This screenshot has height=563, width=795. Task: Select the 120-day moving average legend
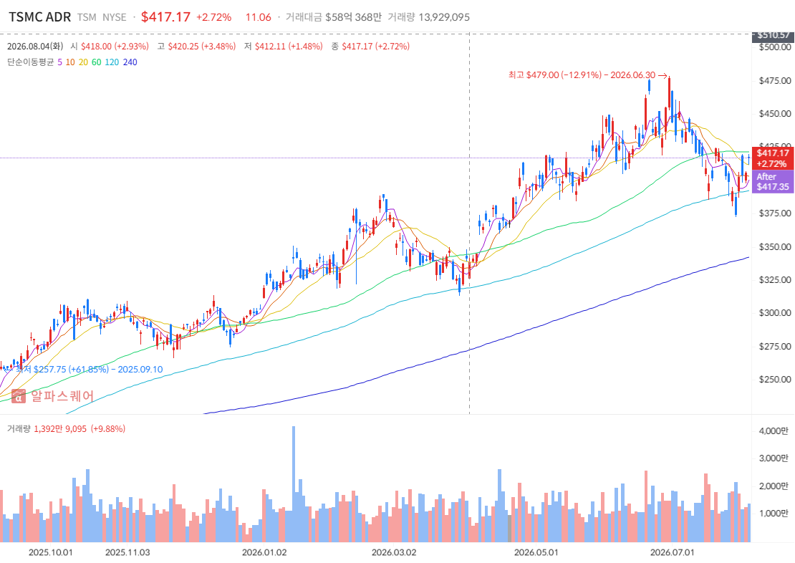(x=112, y=62)
